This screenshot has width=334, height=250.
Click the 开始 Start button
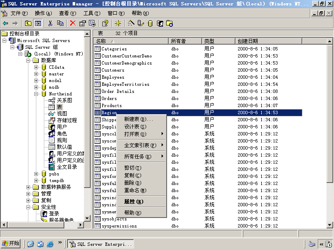(x=11, y=244)
